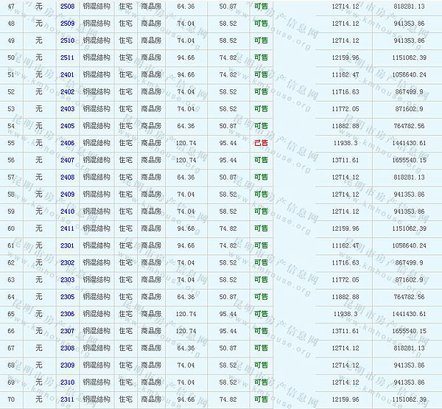Open room 2305 details

pos(67,297)
